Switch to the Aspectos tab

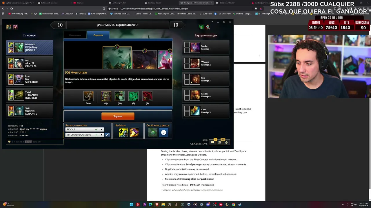click(x=98, y=35)
